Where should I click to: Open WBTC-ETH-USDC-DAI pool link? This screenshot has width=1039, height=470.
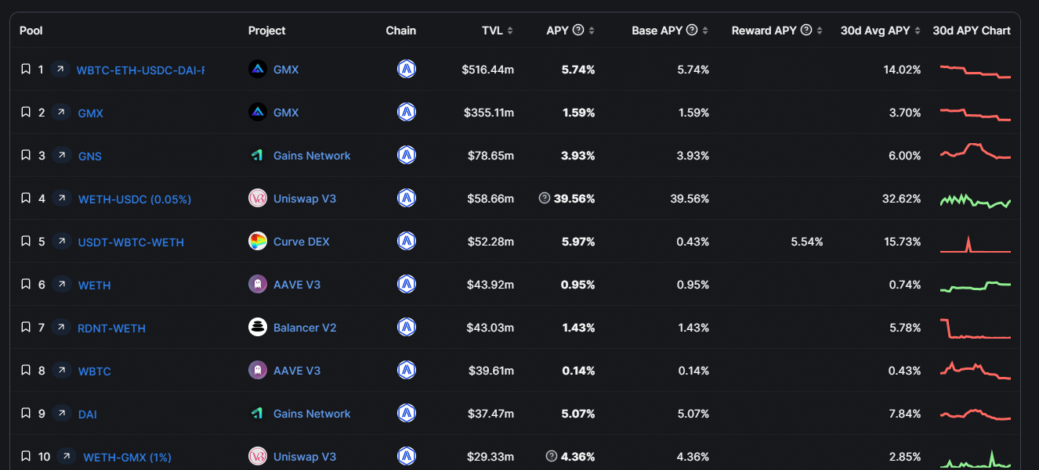coord(140,70)
